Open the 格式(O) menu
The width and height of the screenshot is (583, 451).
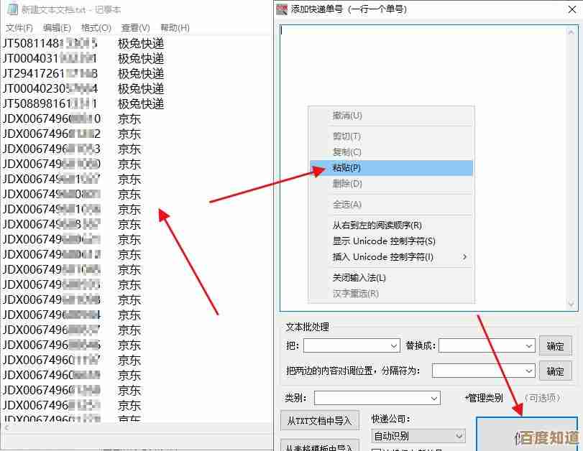(x=96, y=27)
